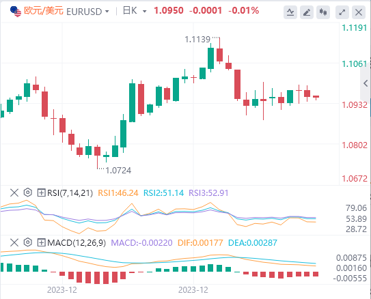371x299 pixels.
Task: Click the low label 1.0724
Action: 118,171
